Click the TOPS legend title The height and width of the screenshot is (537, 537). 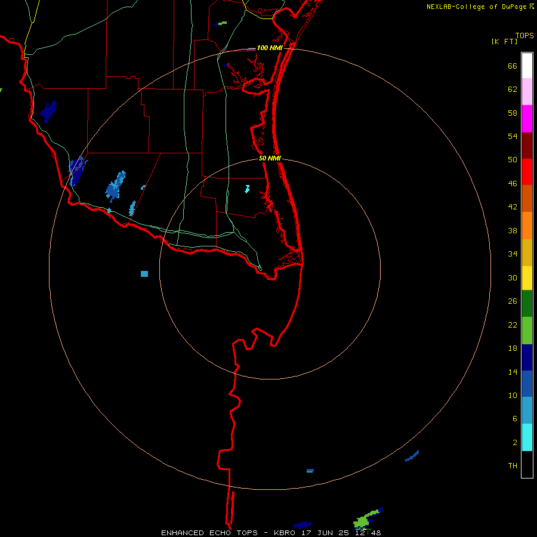(524, 35)
